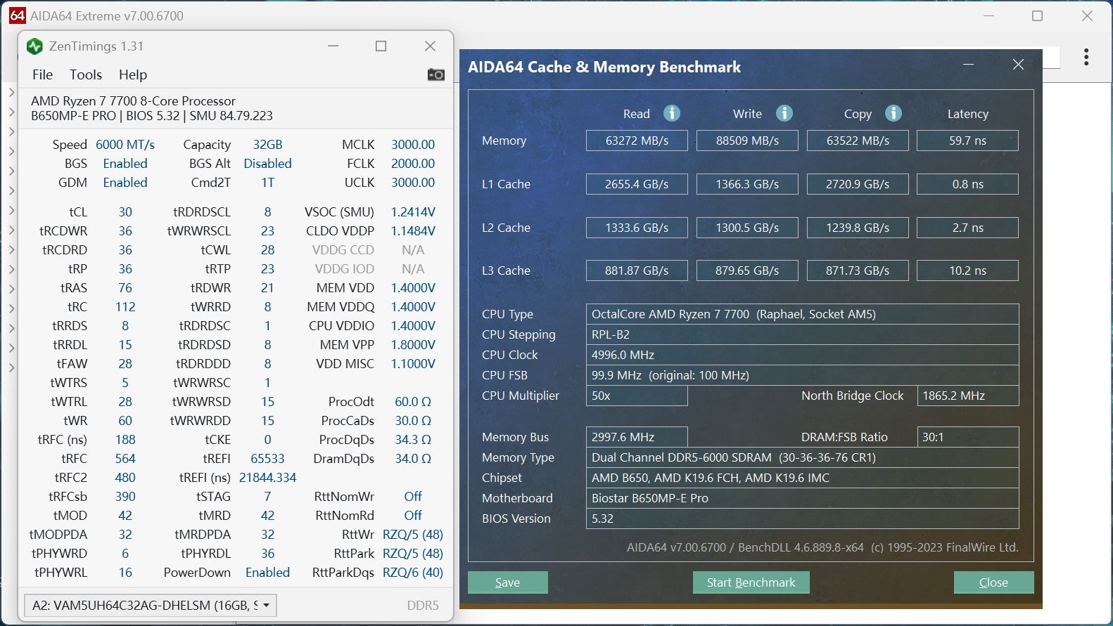
Task: Open the memory module selector dropdown
Action: pos(151,605)
